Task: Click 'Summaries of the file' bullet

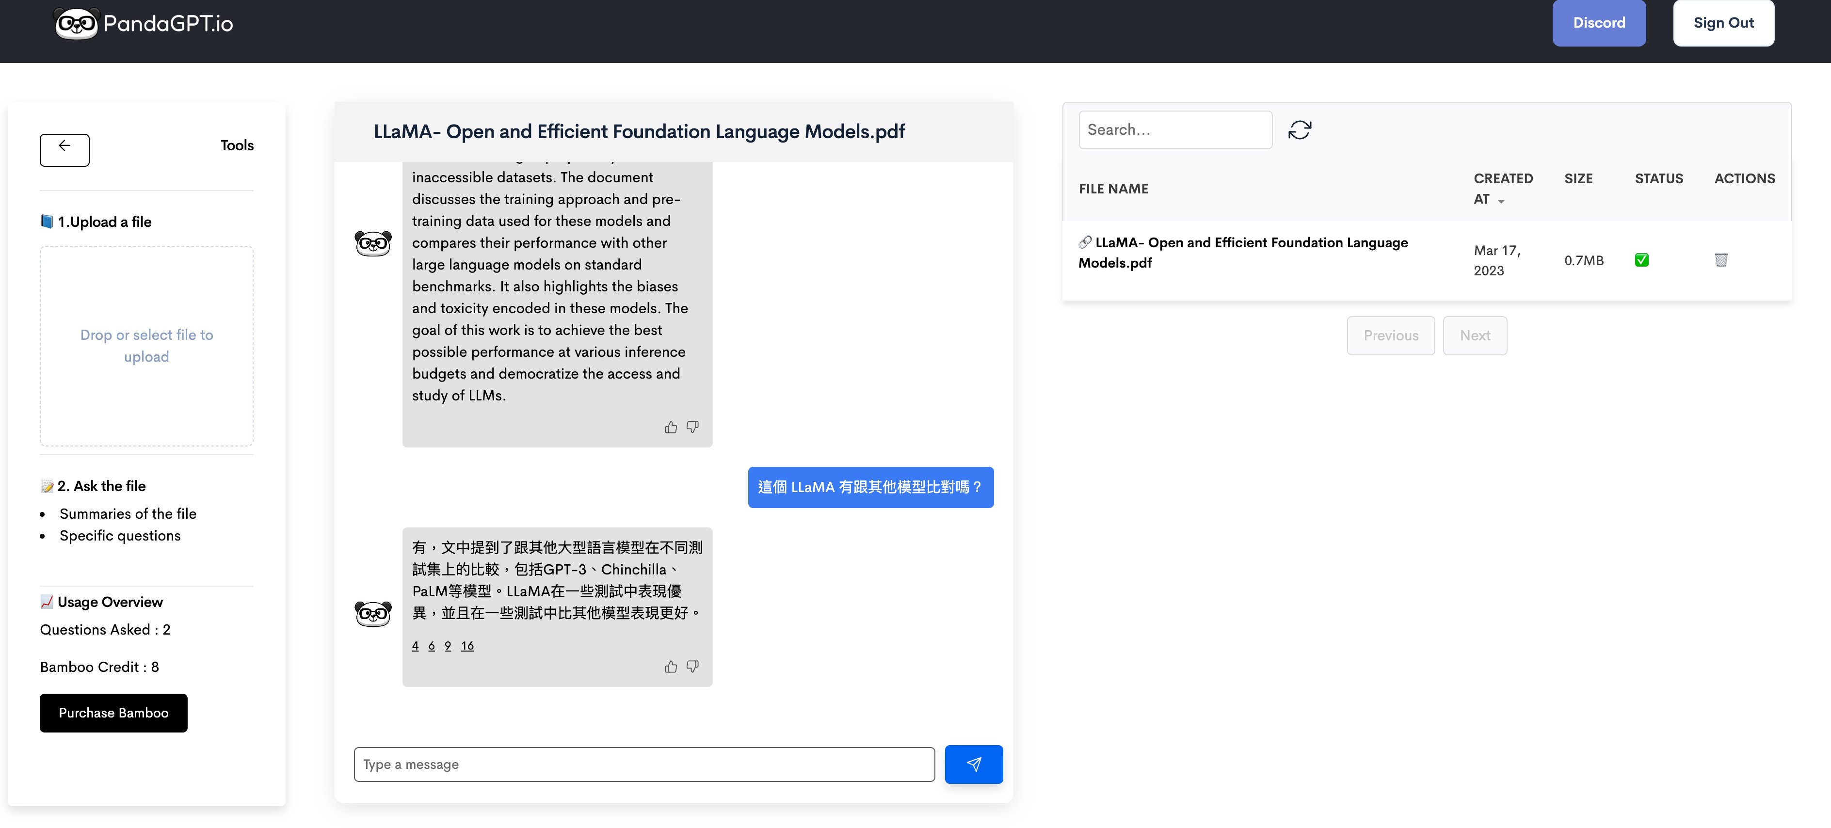Action: coord(128,513)
